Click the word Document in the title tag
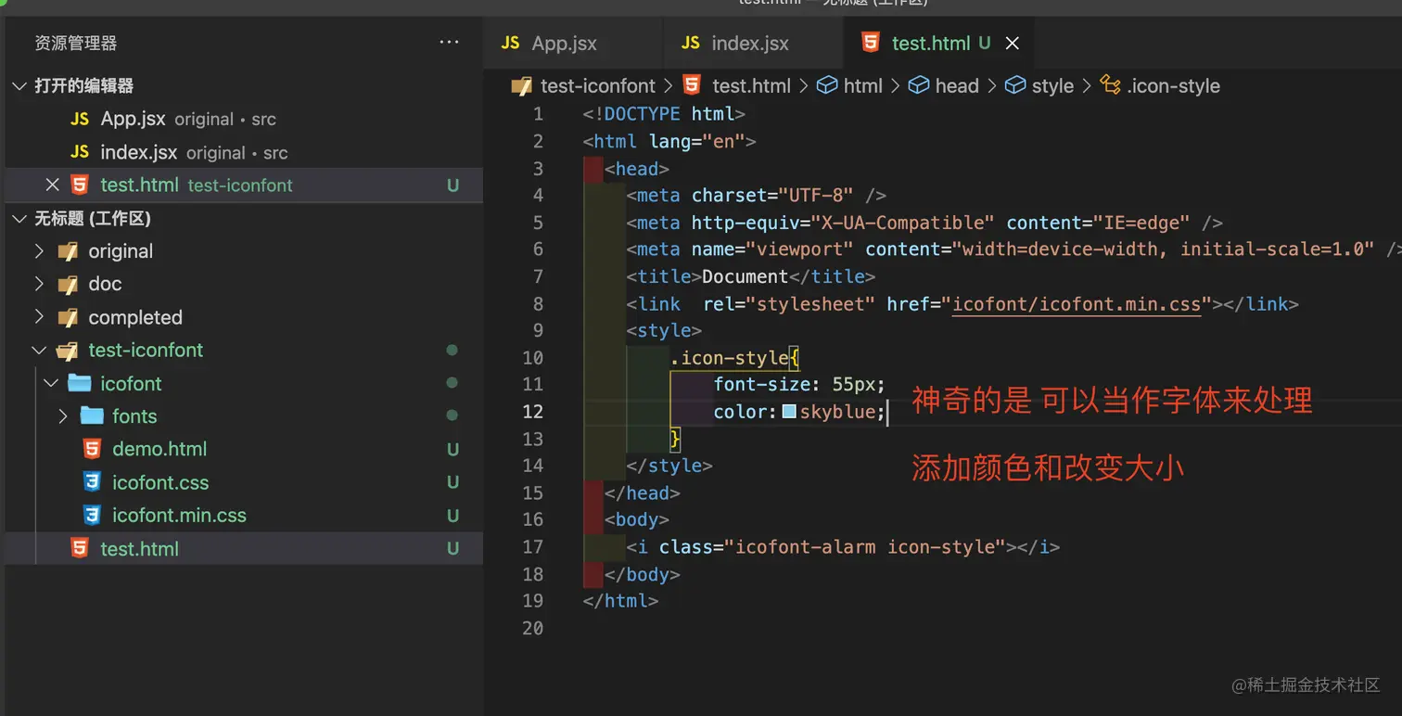Screen dimensions: 1402x716 (745, 276)
